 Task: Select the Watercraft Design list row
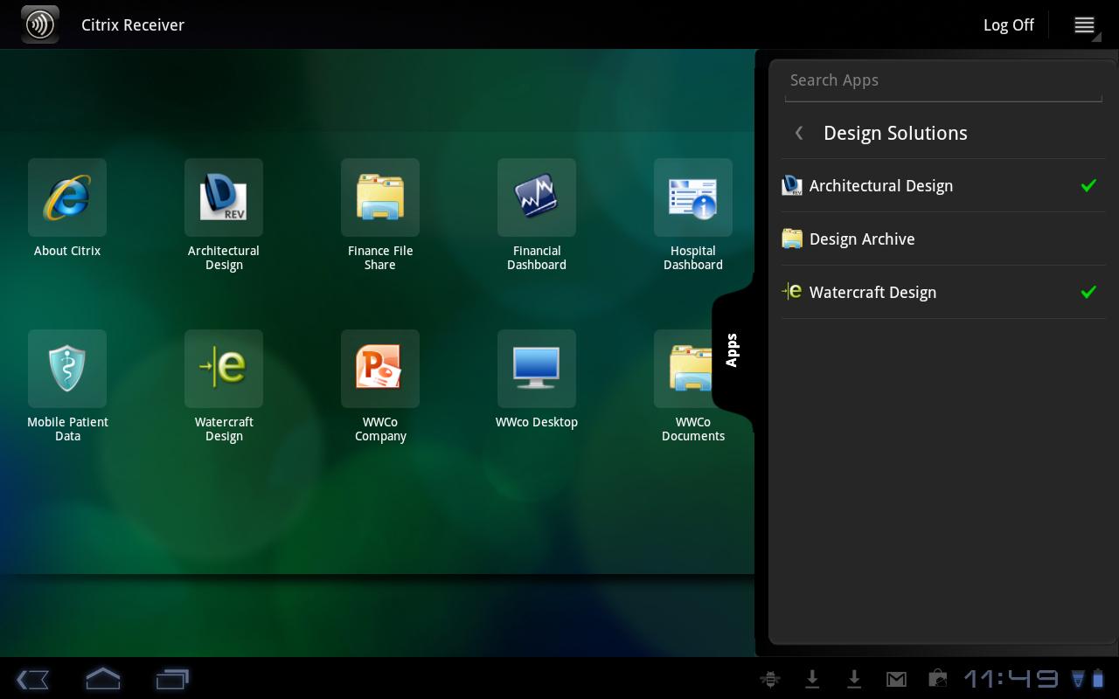tap(943, 292)
